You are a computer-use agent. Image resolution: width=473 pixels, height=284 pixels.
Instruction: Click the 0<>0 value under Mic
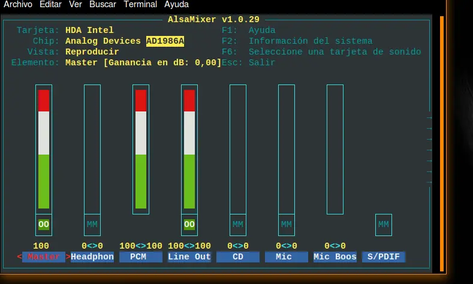(x=287, y=246)
